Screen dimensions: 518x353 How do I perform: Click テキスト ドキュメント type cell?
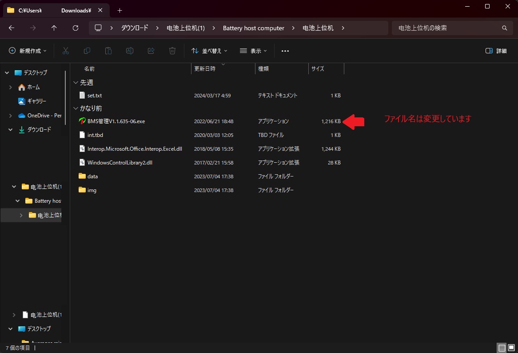pyautogui.click(x=278, y=95)
